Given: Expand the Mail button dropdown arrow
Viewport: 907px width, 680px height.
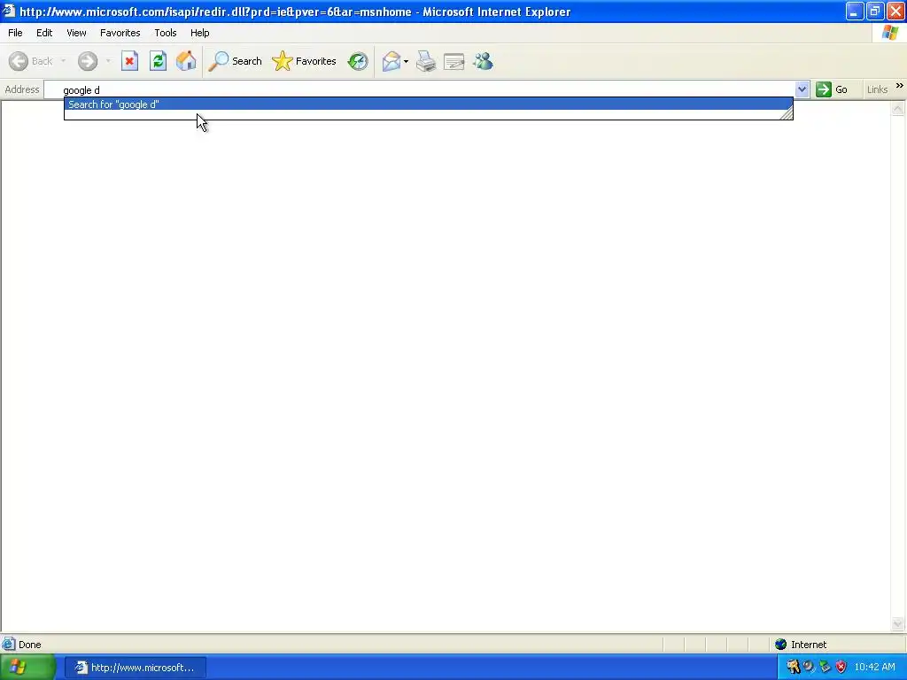Looking at the screenshot, I should [406, 61].
